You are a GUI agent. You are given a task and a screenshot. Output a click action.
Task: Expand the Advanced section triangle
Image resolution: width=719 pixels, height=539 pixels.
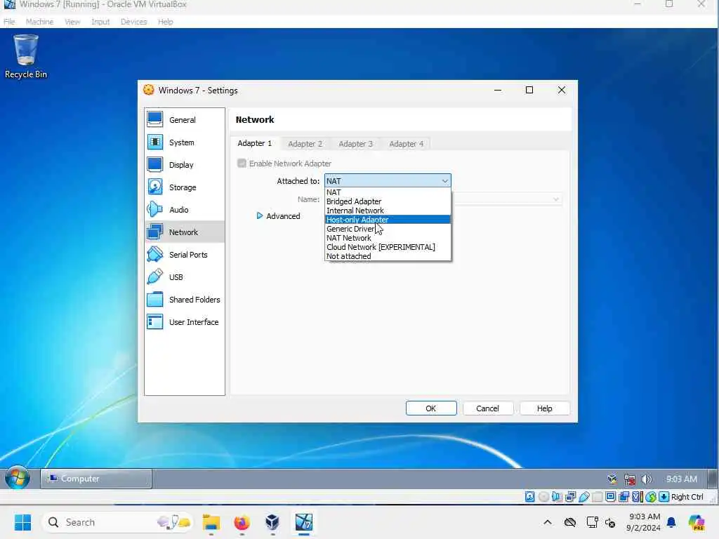coord(260,216)
